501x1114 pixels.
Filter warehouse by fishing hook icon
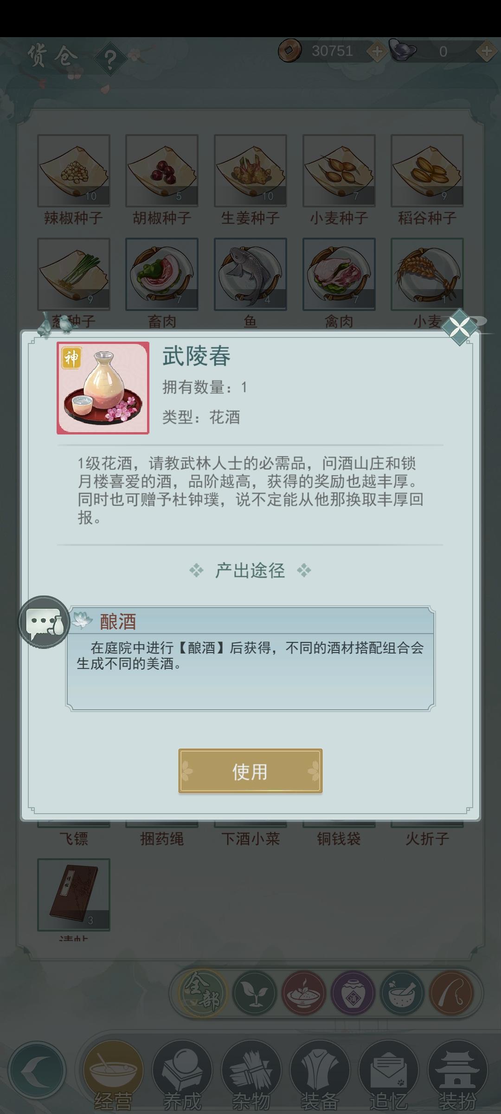point(451,993)
